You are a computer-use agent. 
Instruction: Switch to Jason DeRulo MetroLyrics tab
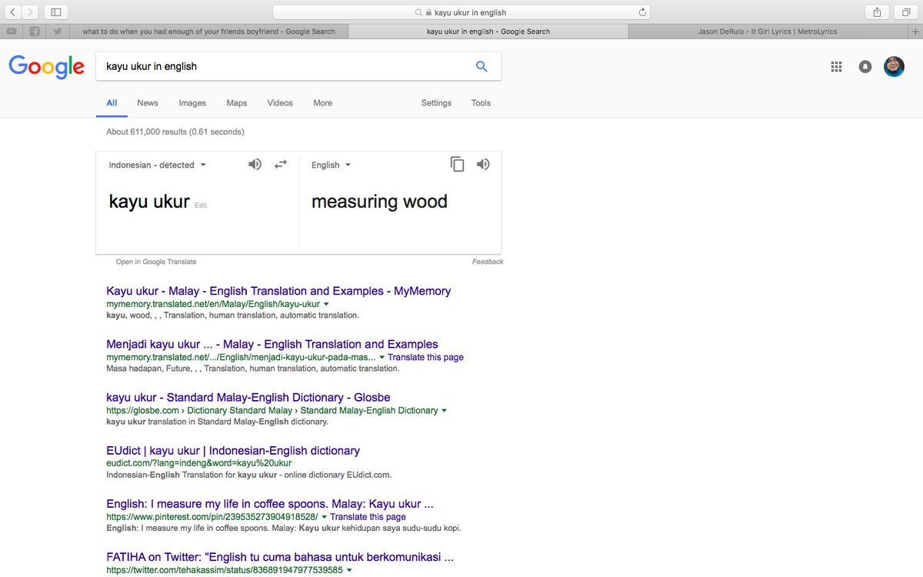click(x=767, y=32)
